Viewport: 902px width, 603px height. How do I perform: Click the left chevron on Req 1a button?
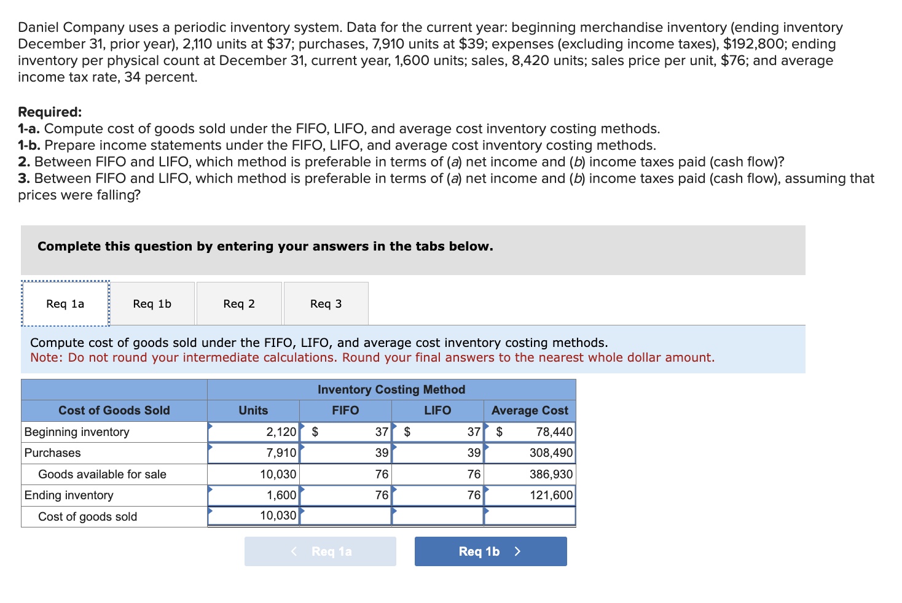click(x=294, y=551)
